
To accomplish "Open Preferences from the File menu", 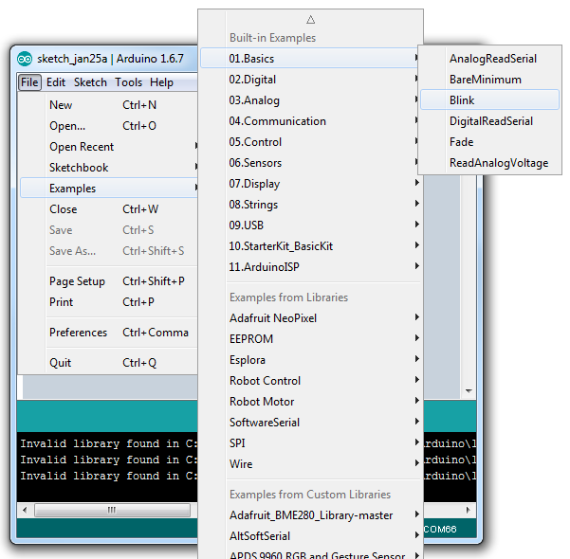I will click(x=109, y=333).
